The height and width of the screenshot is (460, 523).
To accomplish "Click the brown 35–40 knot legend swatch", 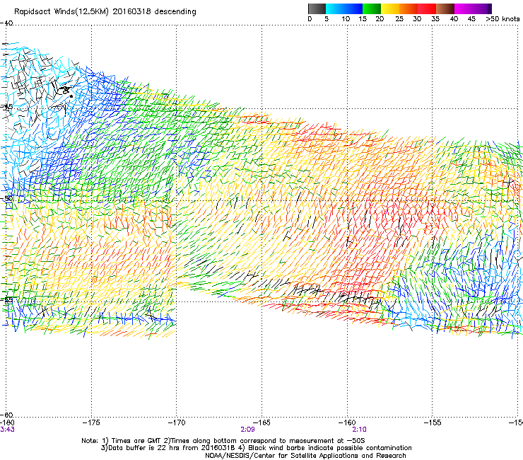I will (x=445, y=8).
